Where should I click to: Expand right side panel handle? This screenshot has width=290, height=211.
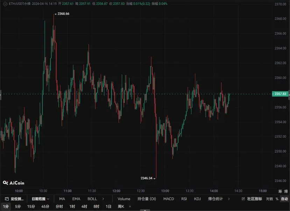(289, 95)
